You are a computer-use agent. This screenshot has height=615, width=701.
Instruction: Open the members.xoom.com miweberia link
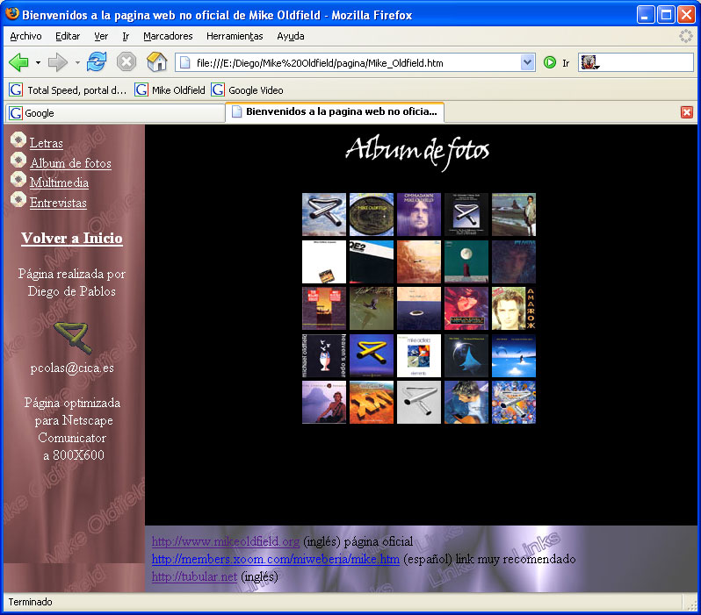pos(276,559)
